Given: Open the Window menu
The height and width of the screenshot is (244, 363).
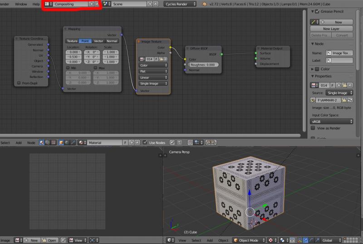Looking at the screenshot, I should (x=21, y=4).
